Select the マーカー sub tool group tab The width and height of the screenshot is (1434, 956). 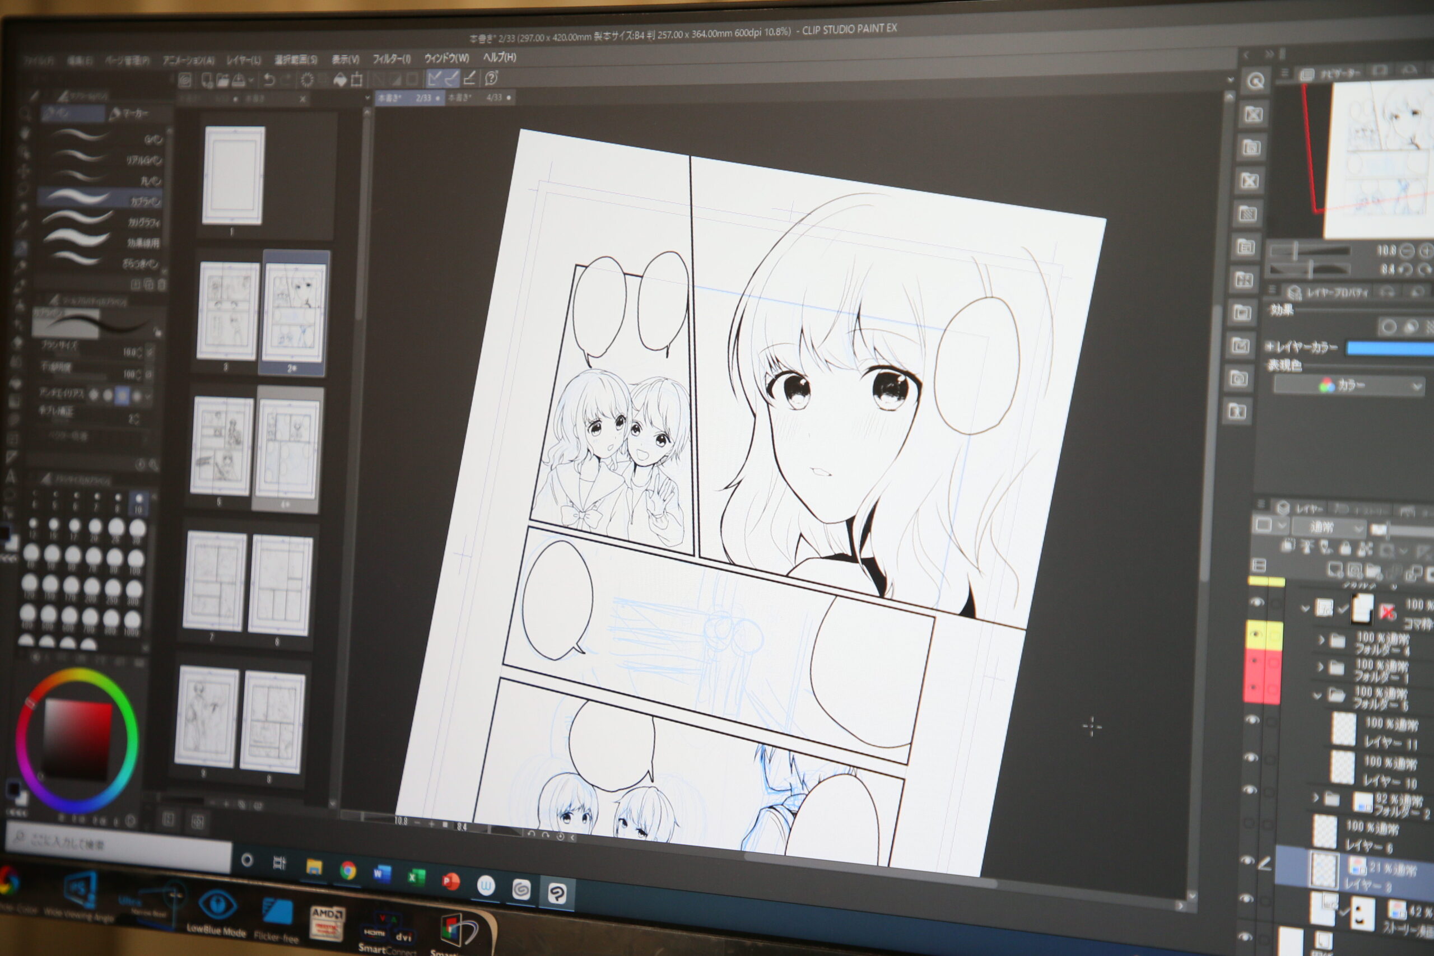[129, 114]
